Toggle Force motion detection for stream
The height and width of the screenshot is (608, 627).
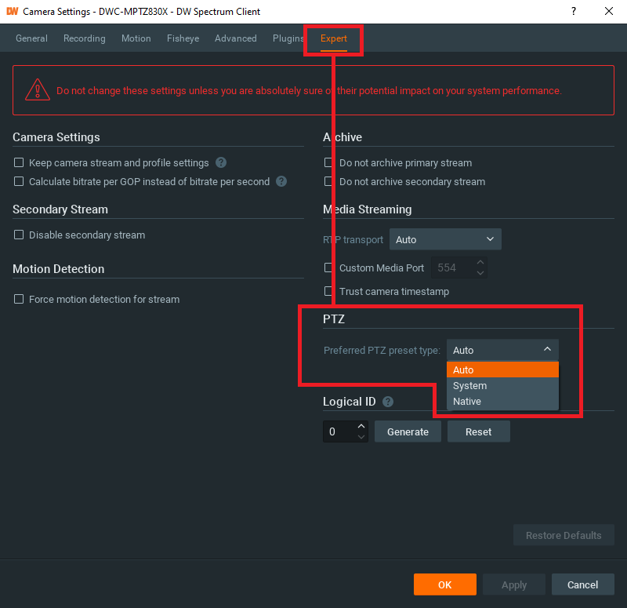pos(19,300)
